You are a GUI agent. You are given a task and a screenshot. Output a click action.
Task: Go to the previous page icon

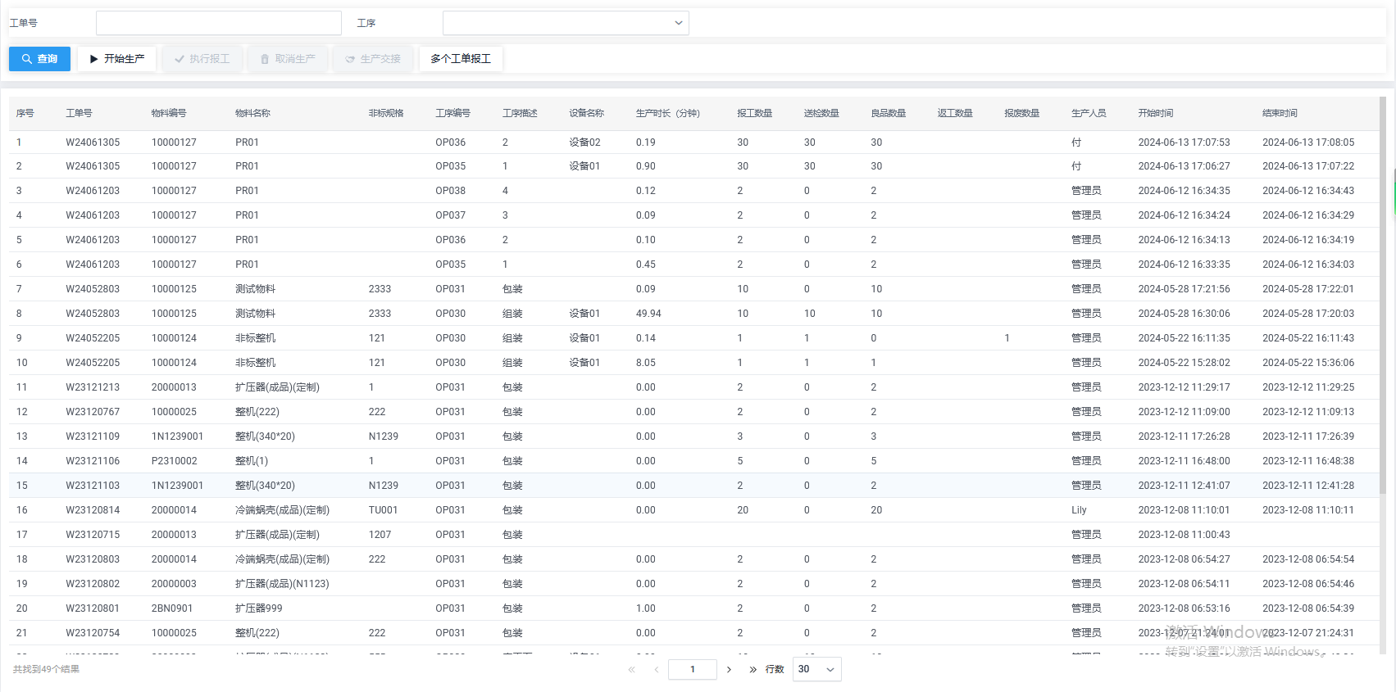point(656,670)
